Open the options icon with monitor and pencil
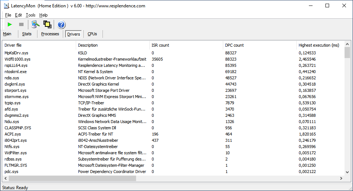The image size is (353, 191). (35, 25)
